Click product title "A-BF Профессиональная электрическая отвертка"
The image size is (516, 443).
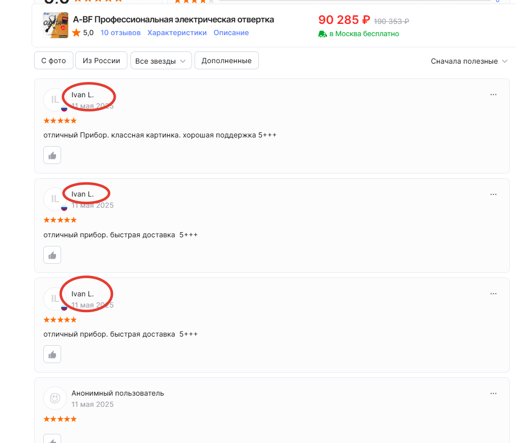[x=173, y=20]
